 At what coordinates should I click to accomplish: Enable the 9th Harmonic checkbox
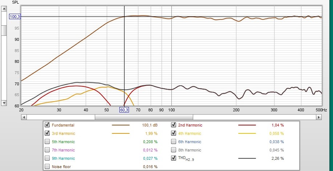[47, 158]
